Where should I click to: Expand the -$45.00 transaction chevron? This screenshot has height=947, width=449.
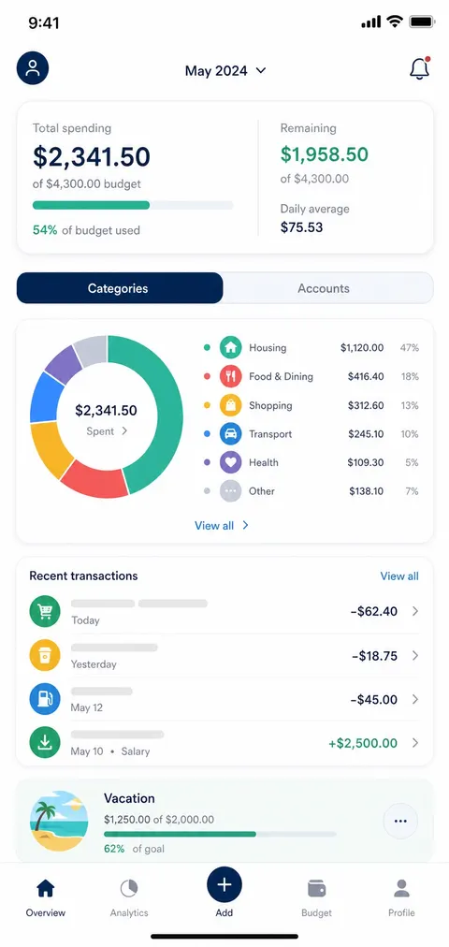click(415, 699)
